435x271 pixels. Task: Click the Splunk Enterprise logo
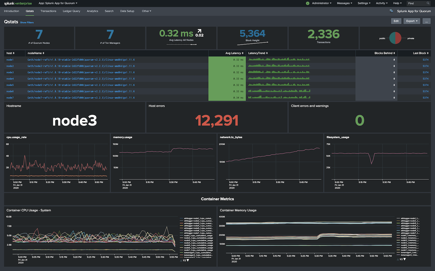18,3
